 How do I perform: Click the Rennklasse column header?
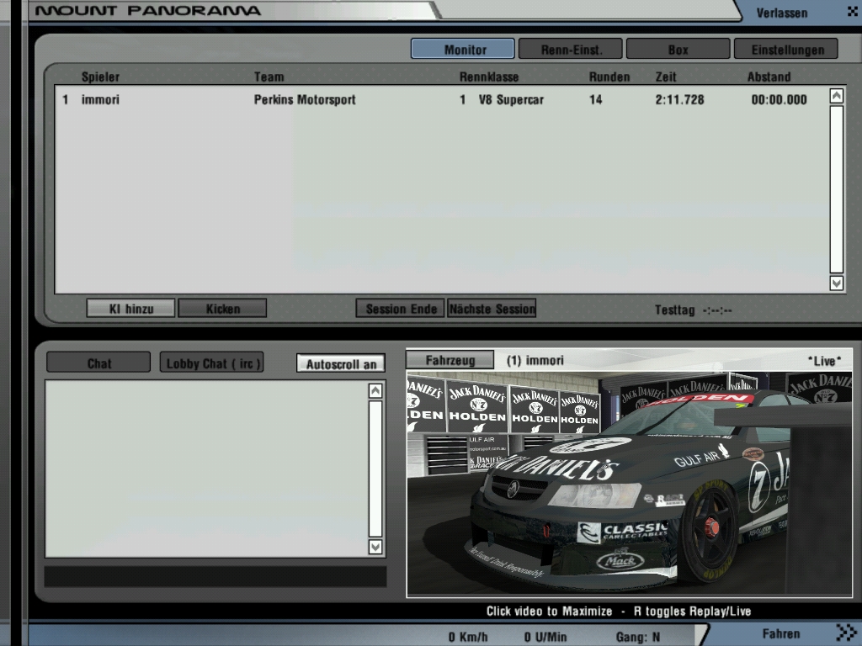(489, 77)
